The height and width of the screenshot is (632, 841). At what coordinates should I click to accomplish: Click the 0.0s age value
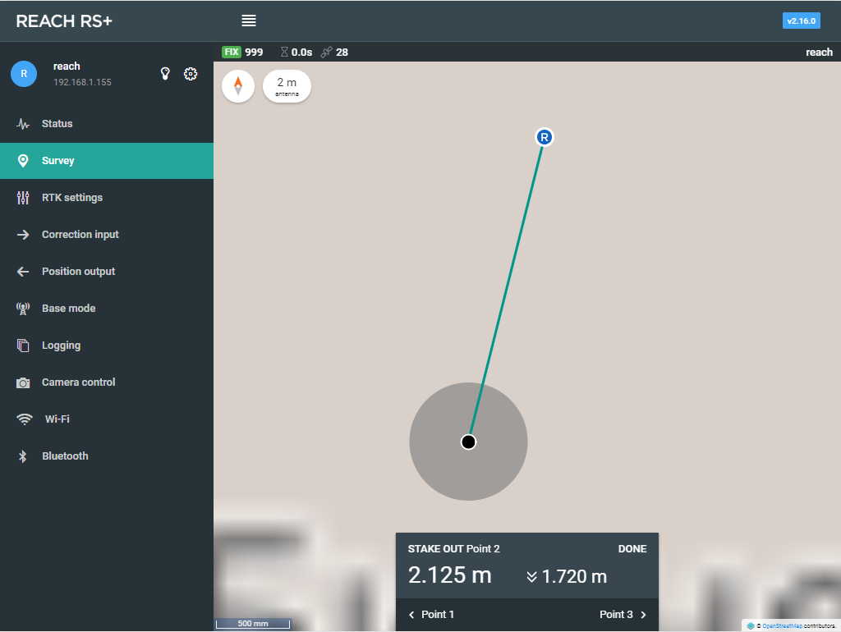[302, 52]
